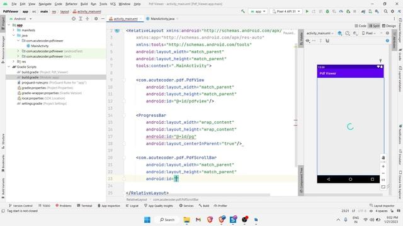
Task: Click com.acutecoder.pdf.PdfScrollBar breadcrumb
Action: pyautogui.click(x=176, y=200)
